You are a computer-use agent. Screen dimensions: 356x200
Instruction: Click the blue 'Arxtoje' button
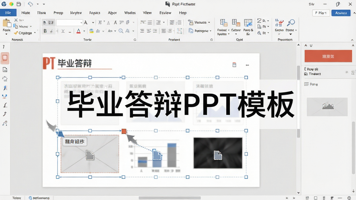tap(341, 13)
